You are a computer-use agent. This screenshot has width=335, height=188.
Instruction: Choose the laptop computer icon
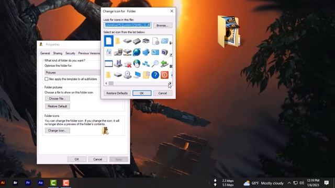coord(137,75)
